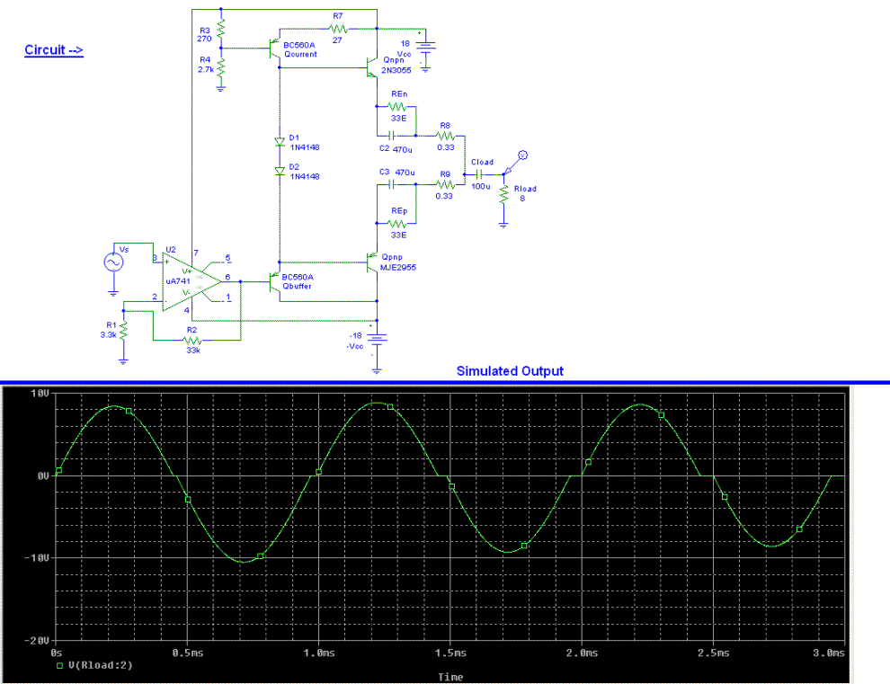The width and height of the screenshot is (890, 684).
Task: Select the voltage probe marker near Rload
Action: (x=517, y=163)
